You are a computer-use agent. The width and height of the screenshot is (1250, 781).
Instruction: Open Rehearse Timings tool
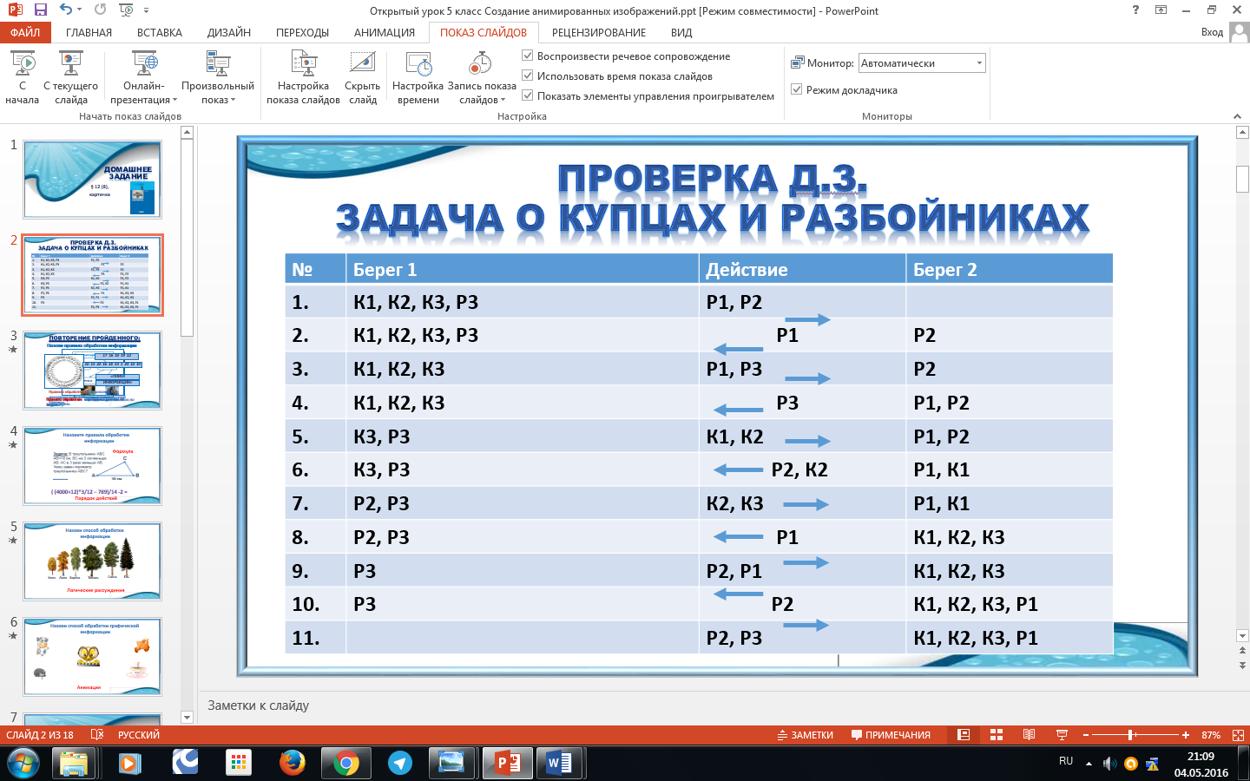point(418,66)
